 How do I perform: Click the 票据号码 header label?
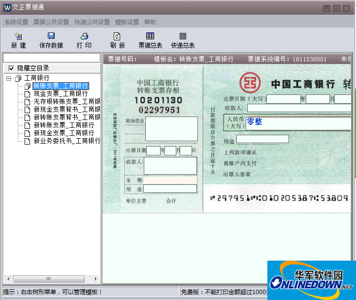123,59
